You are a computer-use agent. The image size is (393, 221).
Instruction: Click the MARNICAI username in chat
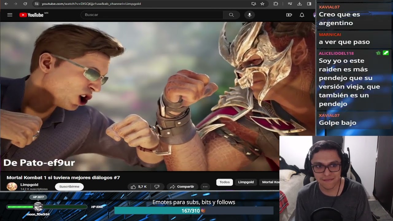(x=330, y=34)
